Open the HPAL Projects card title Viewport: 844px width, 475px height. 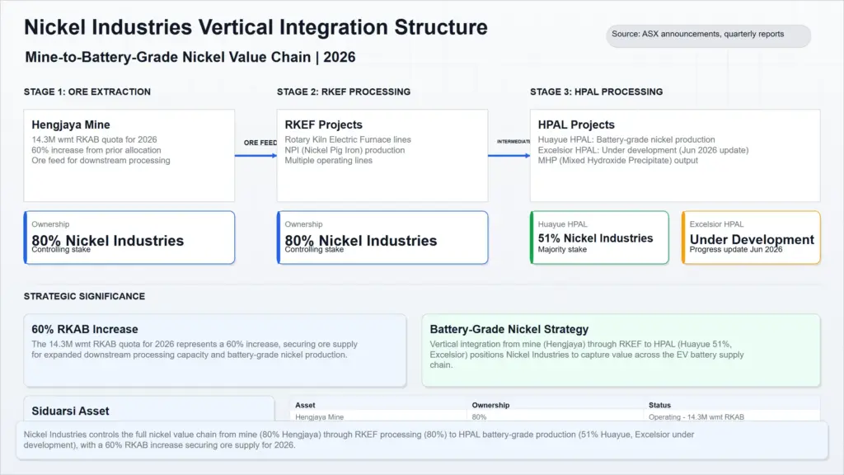pos(576,125)
